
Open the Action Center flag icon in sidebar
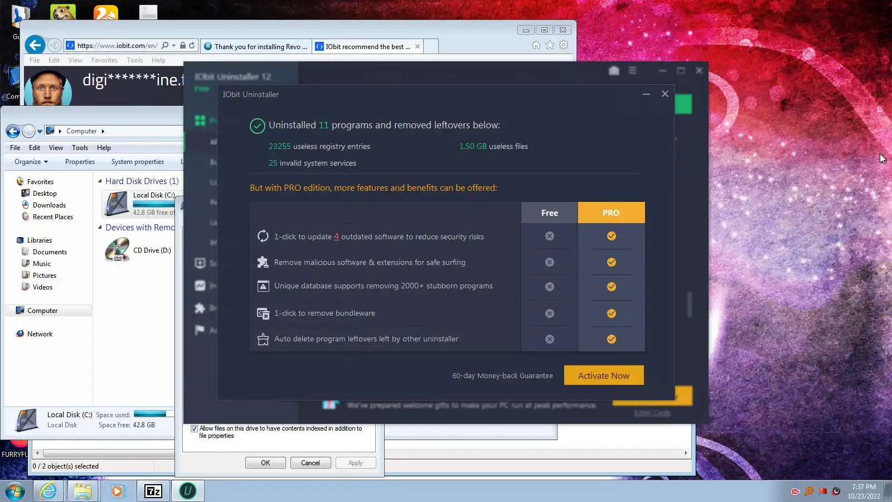coord(200,330)
